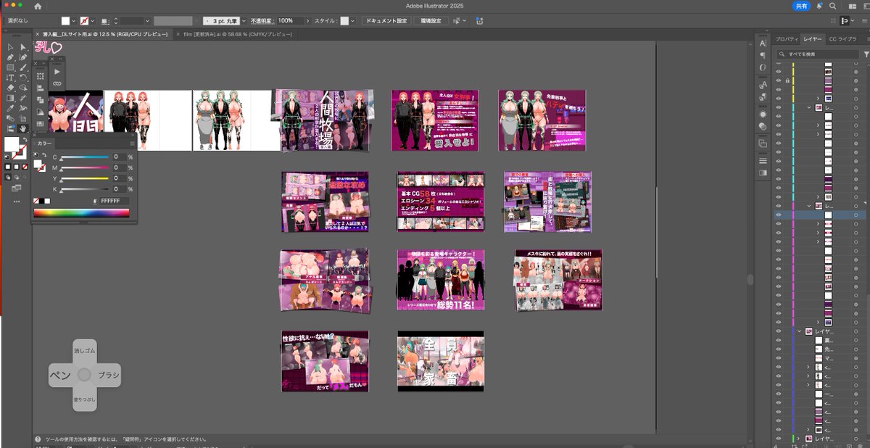This screenshot has width=870, height=448.
Task: Click the help question mark icon in the status bar
Action: point(38,439)
